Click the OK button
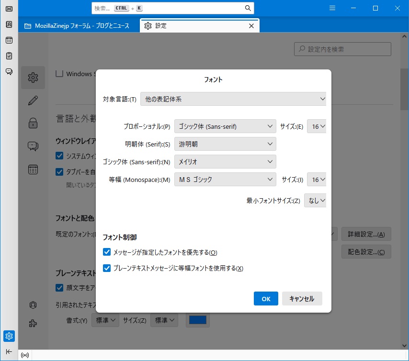 266,299
